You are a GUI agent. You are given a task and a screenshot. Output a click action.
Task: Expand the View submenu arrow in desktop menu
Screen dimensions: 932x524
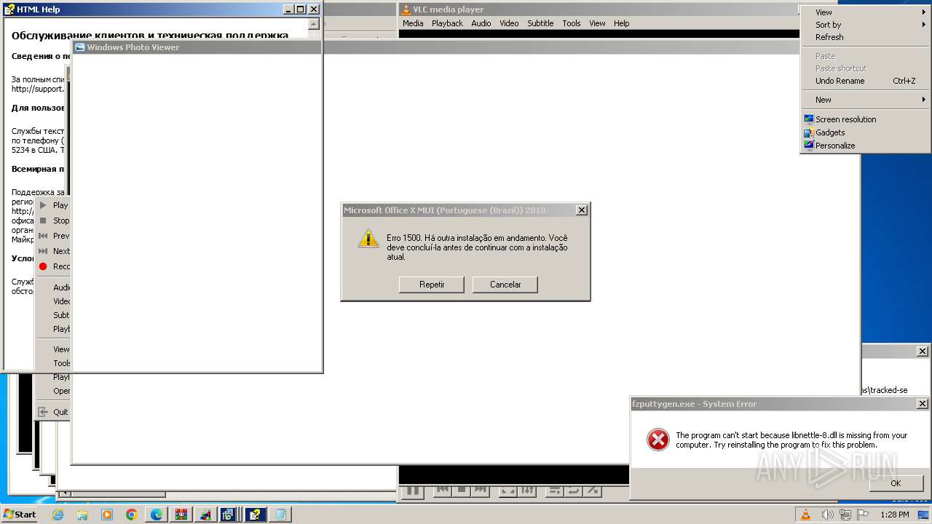tap(923, 12)
